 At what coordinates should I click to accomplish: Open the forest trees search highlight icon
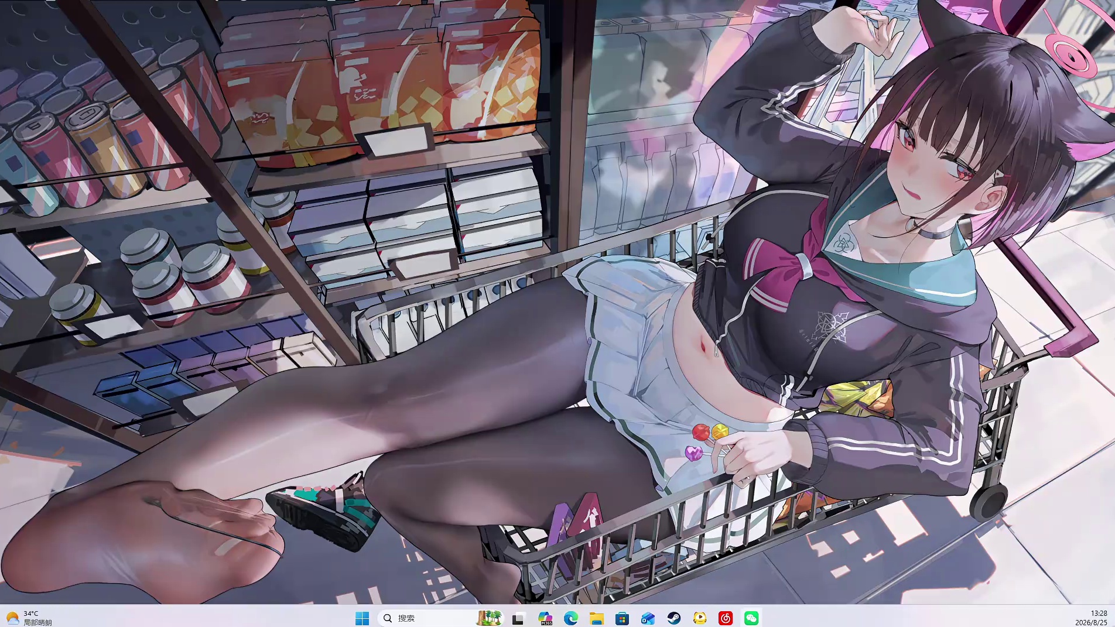(x=488, y=618)
